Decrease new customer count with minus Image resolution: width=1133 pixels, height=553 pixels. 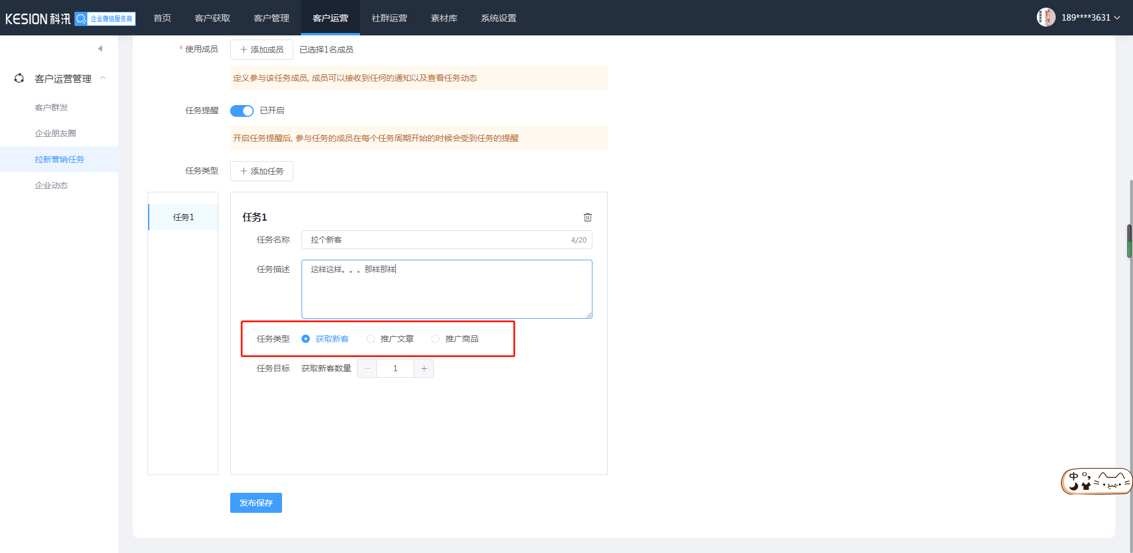tap(367, 368)
